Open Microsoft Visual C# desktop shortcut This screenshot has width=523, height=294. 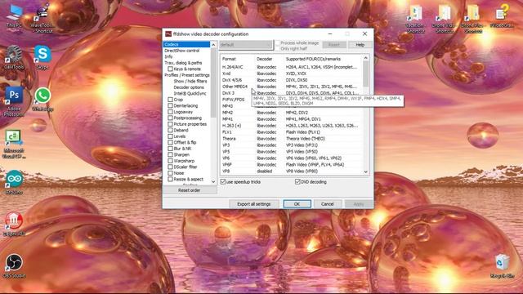tap(14, 144)
